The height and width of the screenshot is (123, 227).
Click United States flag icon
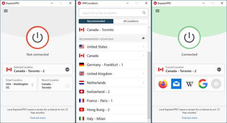coord(81,47)
